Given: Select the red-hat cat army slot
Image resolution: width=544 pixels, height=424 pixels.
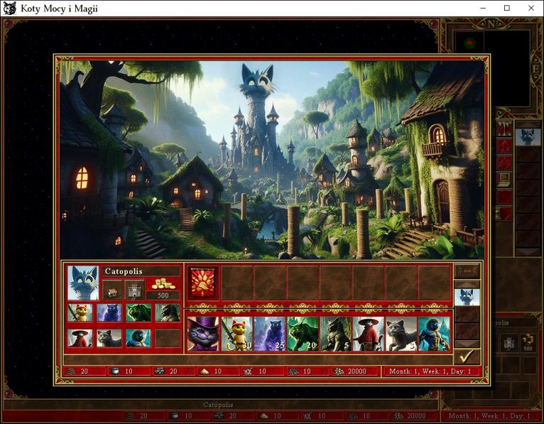Looking at the screenshot, I should tap(369, 334).
